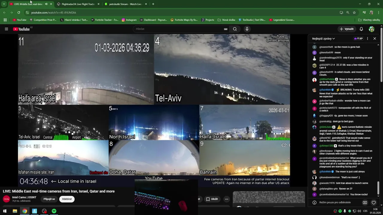383x215 pixels.
Task: Click the Vytvořit create button
Action: tap(346, 29)
